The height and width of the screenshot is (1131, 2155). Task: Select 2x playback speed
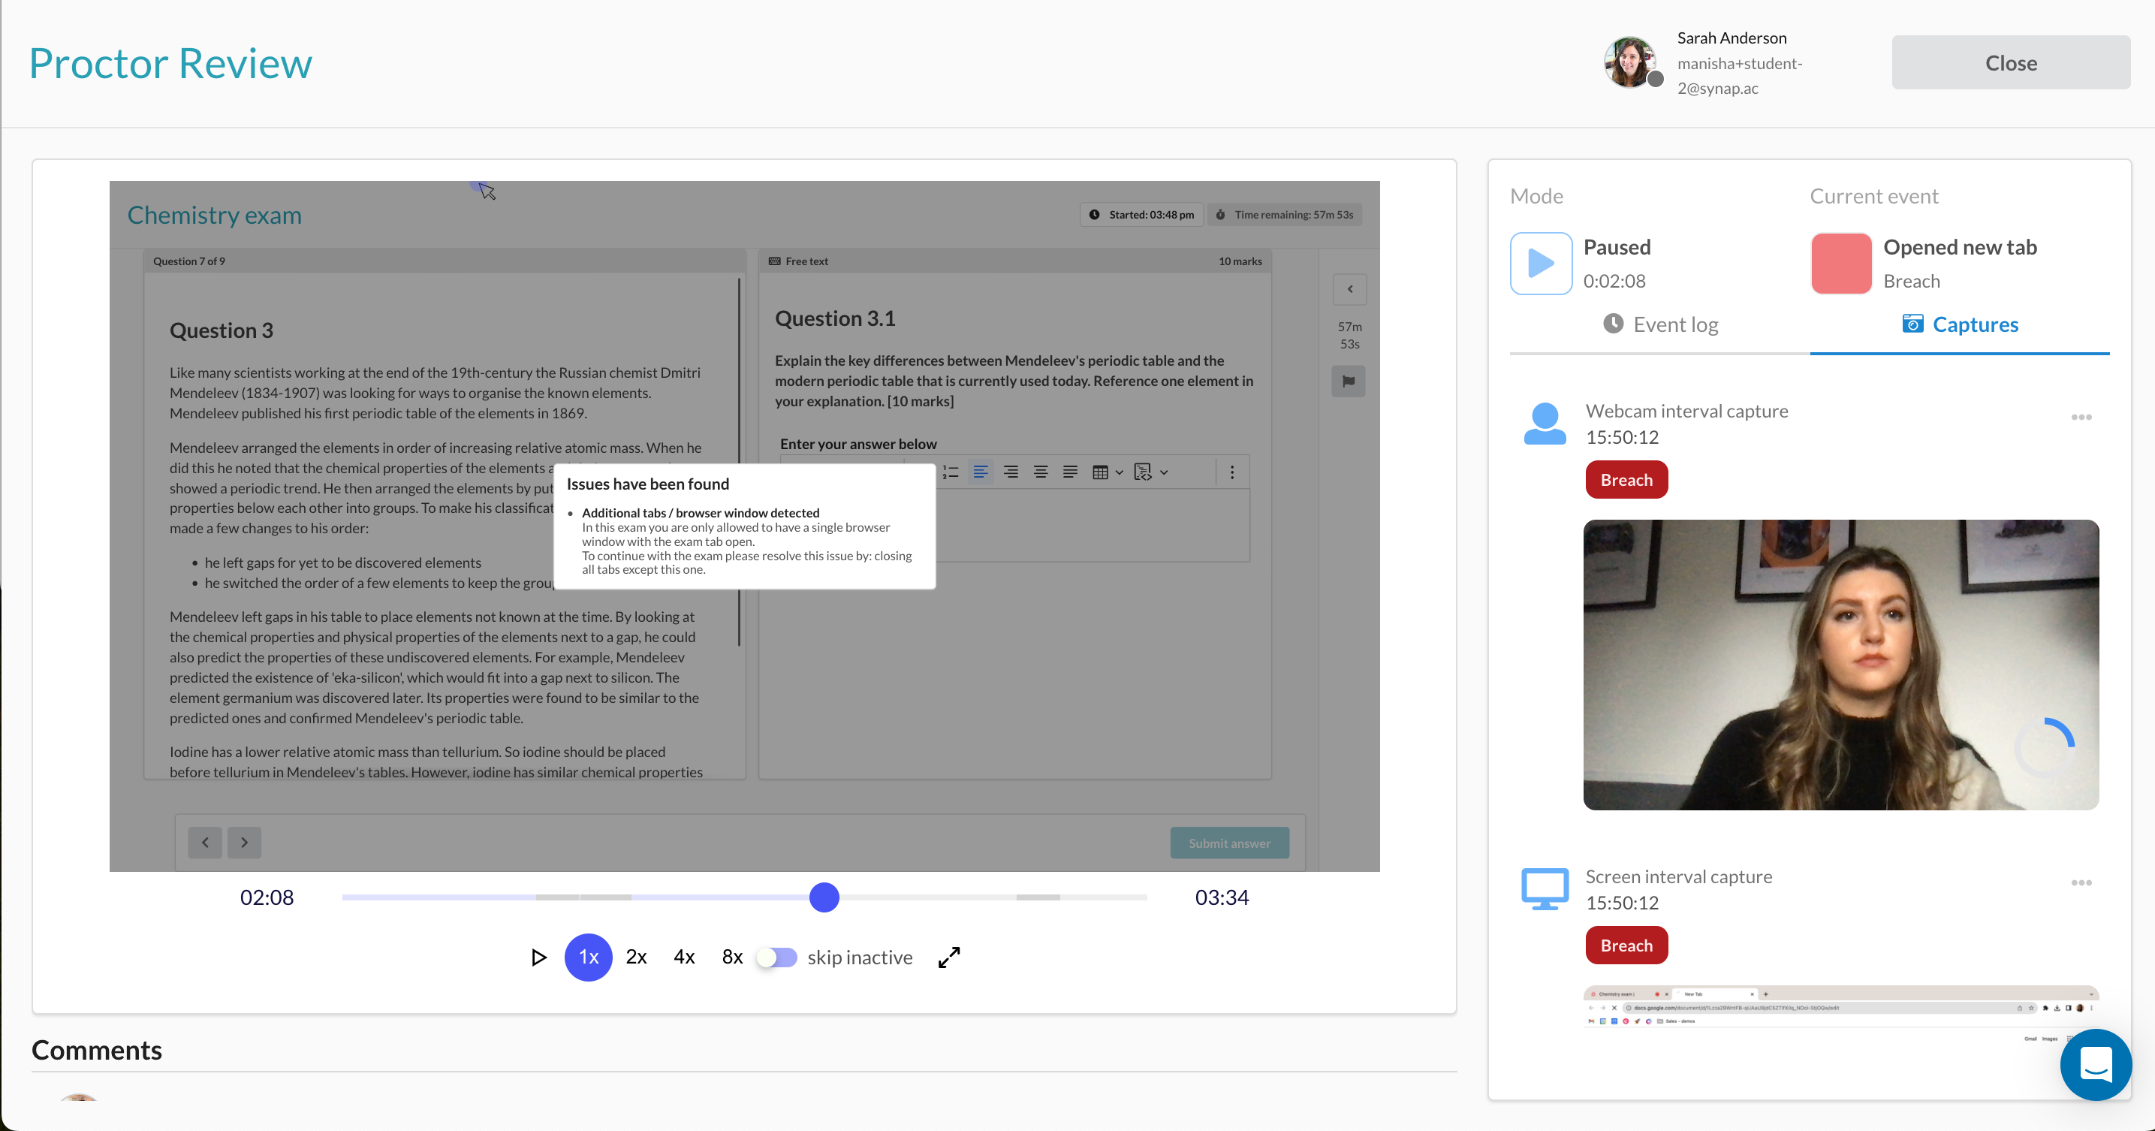(636, 957)
